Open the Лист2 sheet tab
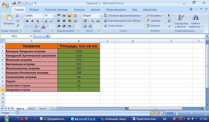Screen dimensions: 209x122 click(x=31, y=109)
